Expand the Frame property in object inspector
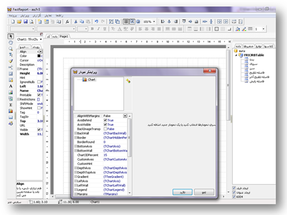The image size is (287, 215). click(x=18, y=69)
